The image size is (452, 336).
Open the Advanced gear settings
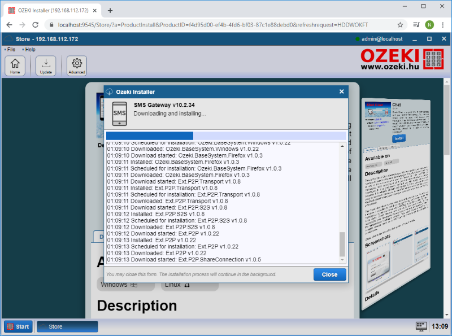point(77,66)
